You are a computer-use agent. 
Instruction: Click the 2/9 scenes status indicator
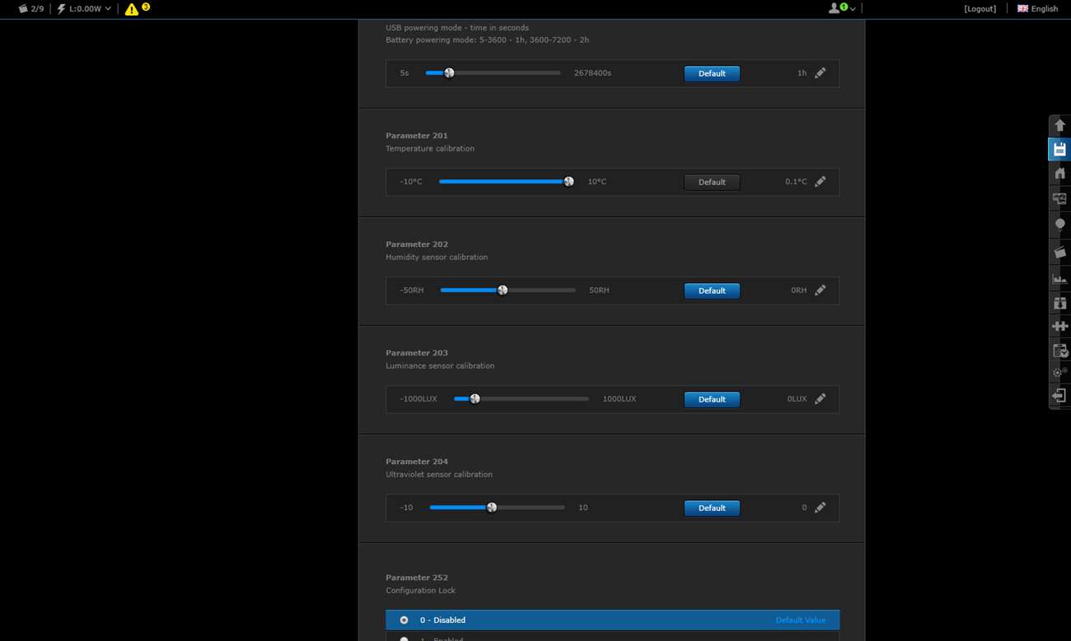31,9
